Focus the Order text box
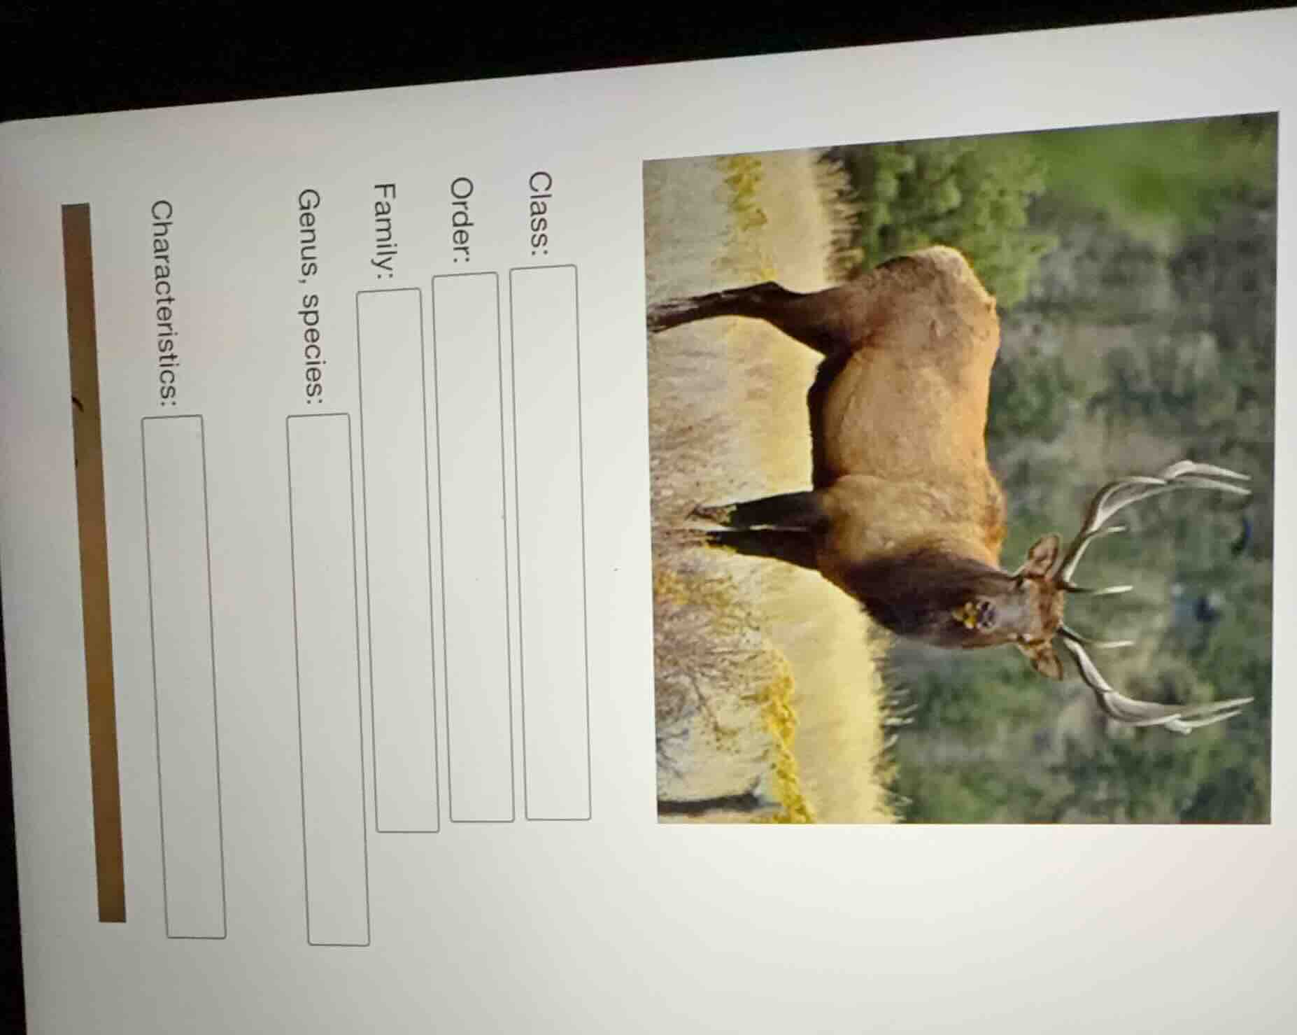Viewport: 1297px width, 1035px height. tap(474, 547)
